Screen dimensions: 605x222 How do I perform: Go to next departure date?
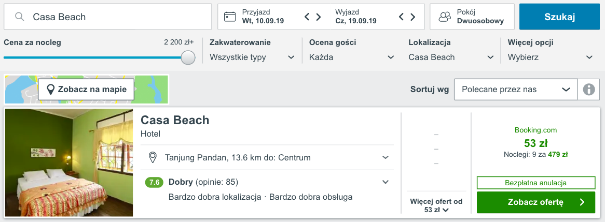tap(413, 17)
